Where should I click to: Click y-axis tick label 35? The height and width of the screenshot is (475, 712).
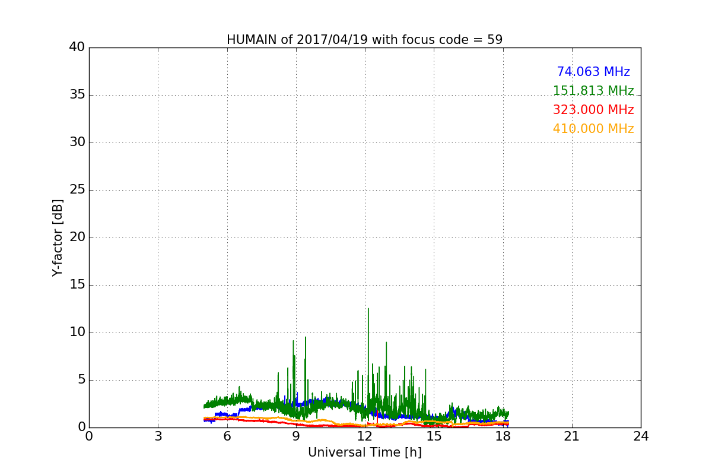(77, 95)
